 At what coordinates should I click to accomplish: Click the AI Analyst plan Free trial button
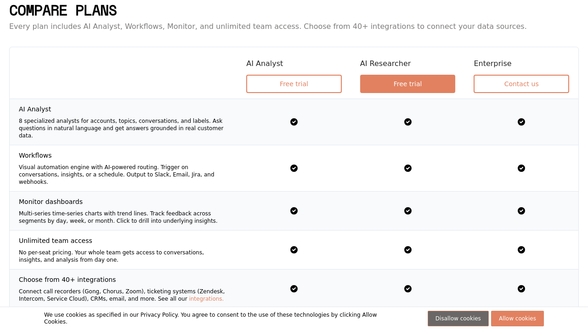[294, 84]
